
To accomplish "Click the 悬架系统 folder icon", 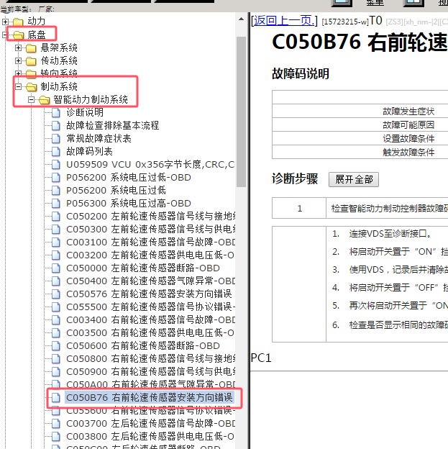I will click(x=31, y=48).
